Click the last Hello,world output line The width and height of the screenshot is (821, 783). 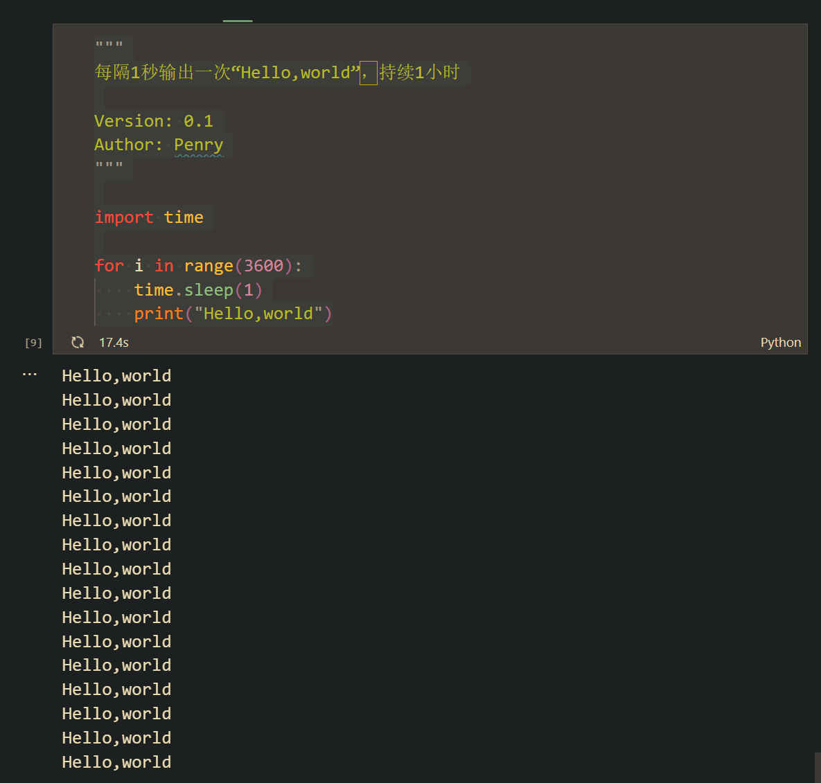(116, 762)
